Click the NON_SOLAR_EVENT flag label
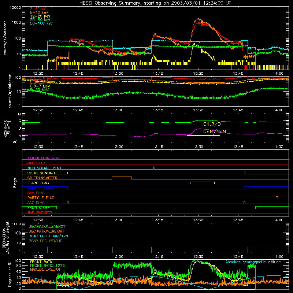293x293 pixels. (x=44, y=168)
